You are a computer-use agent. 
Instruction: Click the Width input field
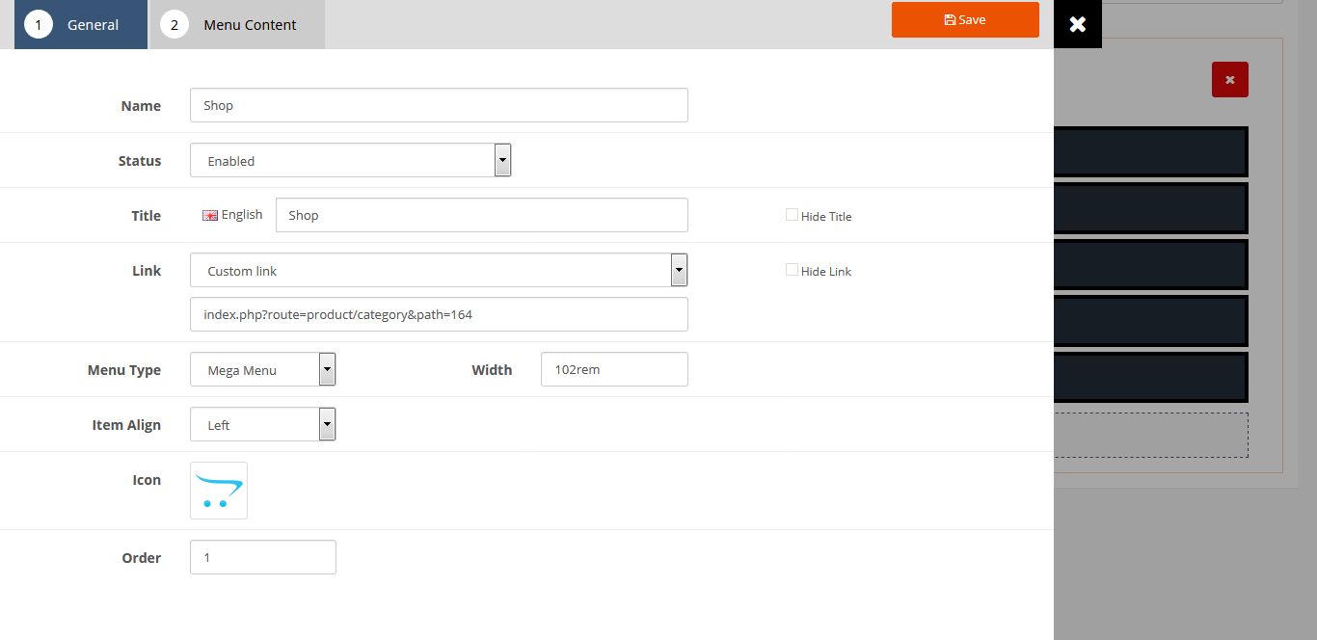[614, 369]
